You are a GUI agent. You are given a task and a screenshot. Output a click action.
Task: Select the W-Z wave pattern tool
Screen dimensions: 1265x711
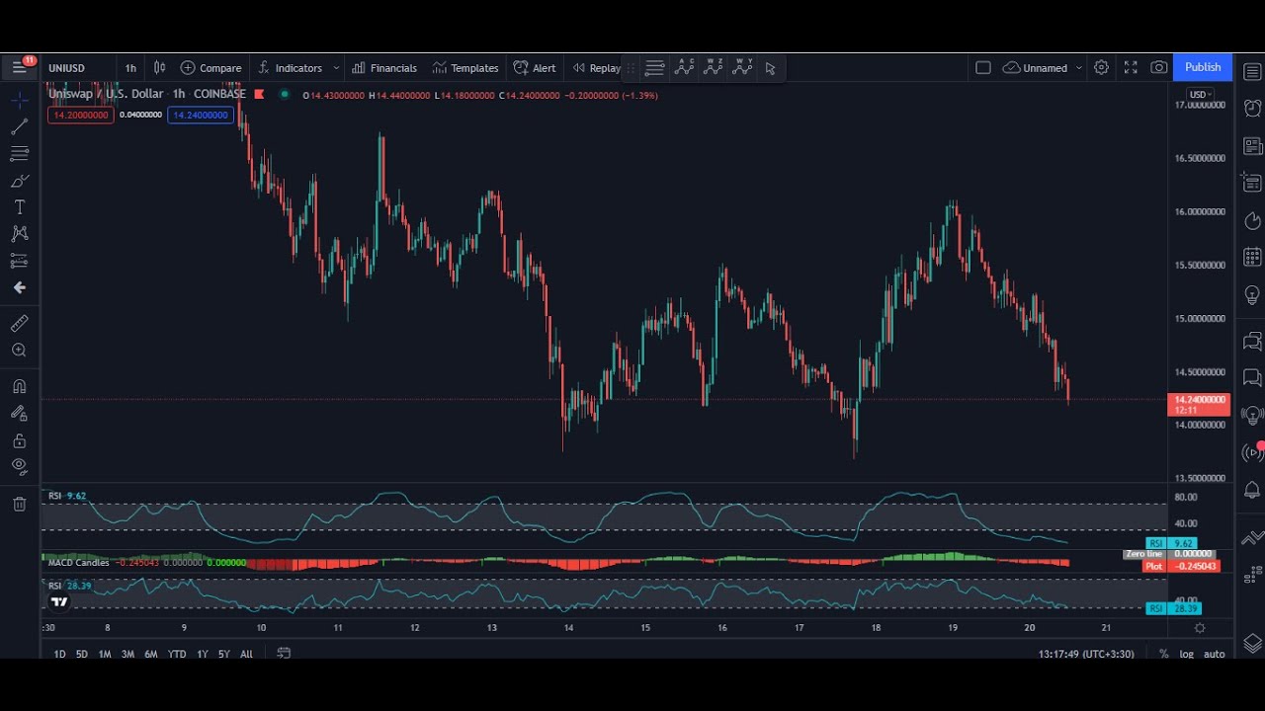point(714,67)
